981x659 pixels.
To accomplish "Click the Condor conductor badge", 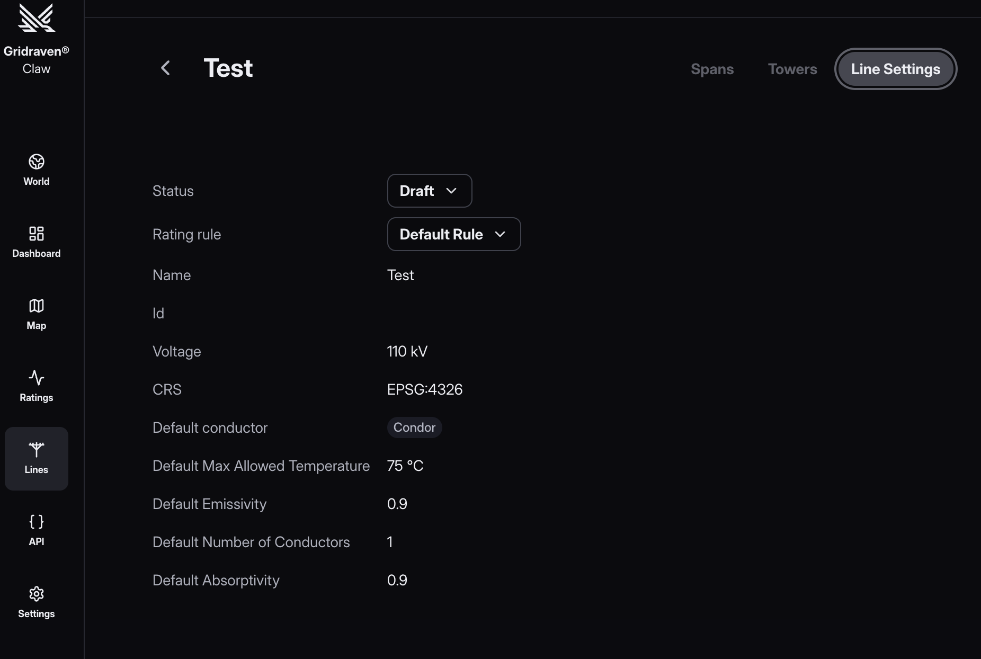I will click(414, 428).
